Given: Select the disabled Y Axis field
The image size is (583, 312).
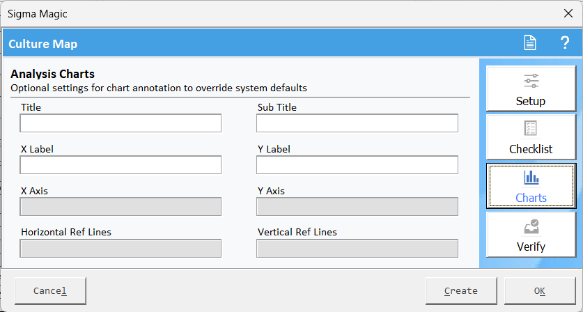Looking at the screenshot, I should click(357, 207).
